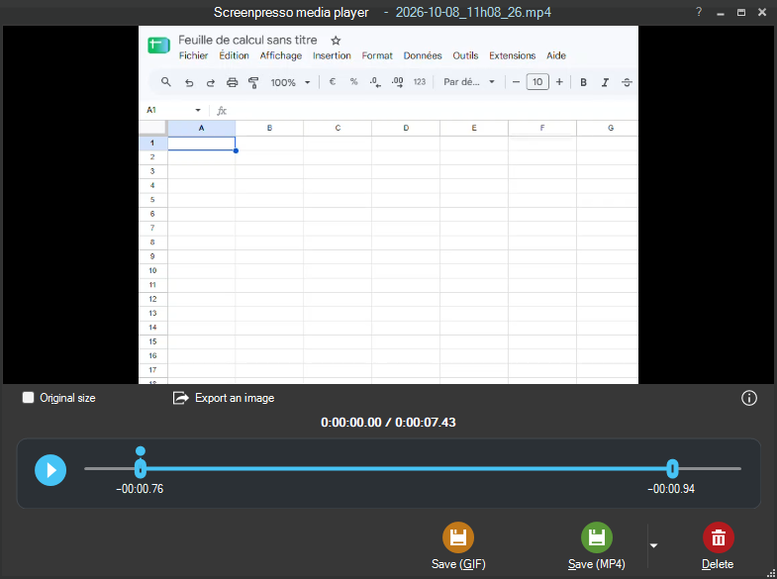This screenshot has height=579, width=777.
Task: Toggle strikethrough S icon
Action: coord(627,82)
